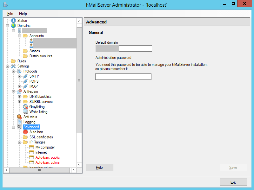Click the horizontal scrollbar thumb in tree
Viewport: 254px width, 190px height.
tap(39, 170)
